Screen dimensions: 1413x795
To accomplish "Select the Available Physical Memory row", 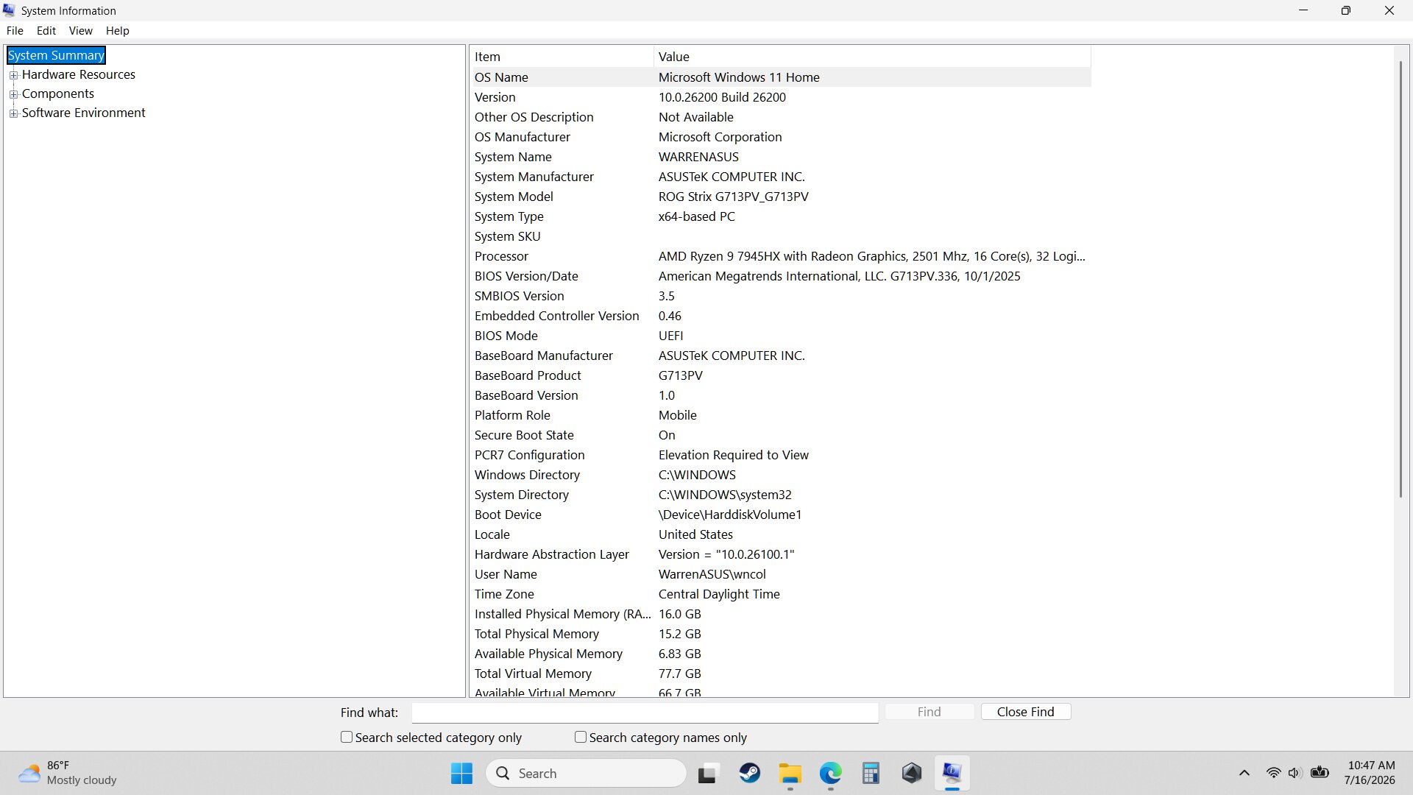I will [x=781, y=654].
